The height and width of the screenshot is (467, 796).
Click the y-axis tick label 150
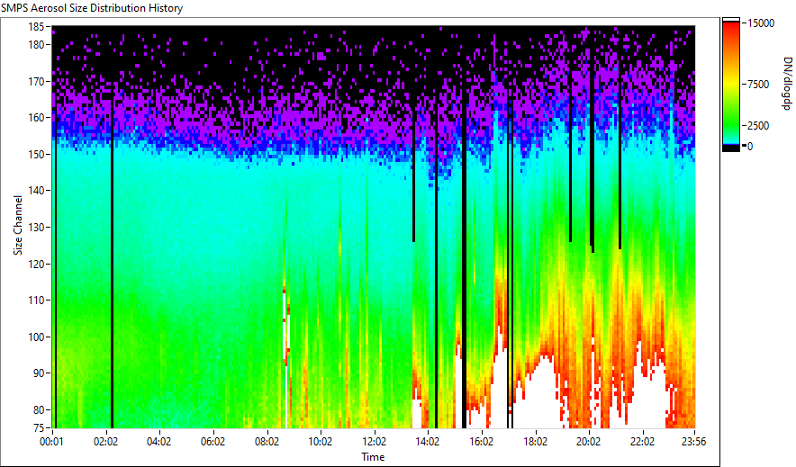[x=37, y=154]
